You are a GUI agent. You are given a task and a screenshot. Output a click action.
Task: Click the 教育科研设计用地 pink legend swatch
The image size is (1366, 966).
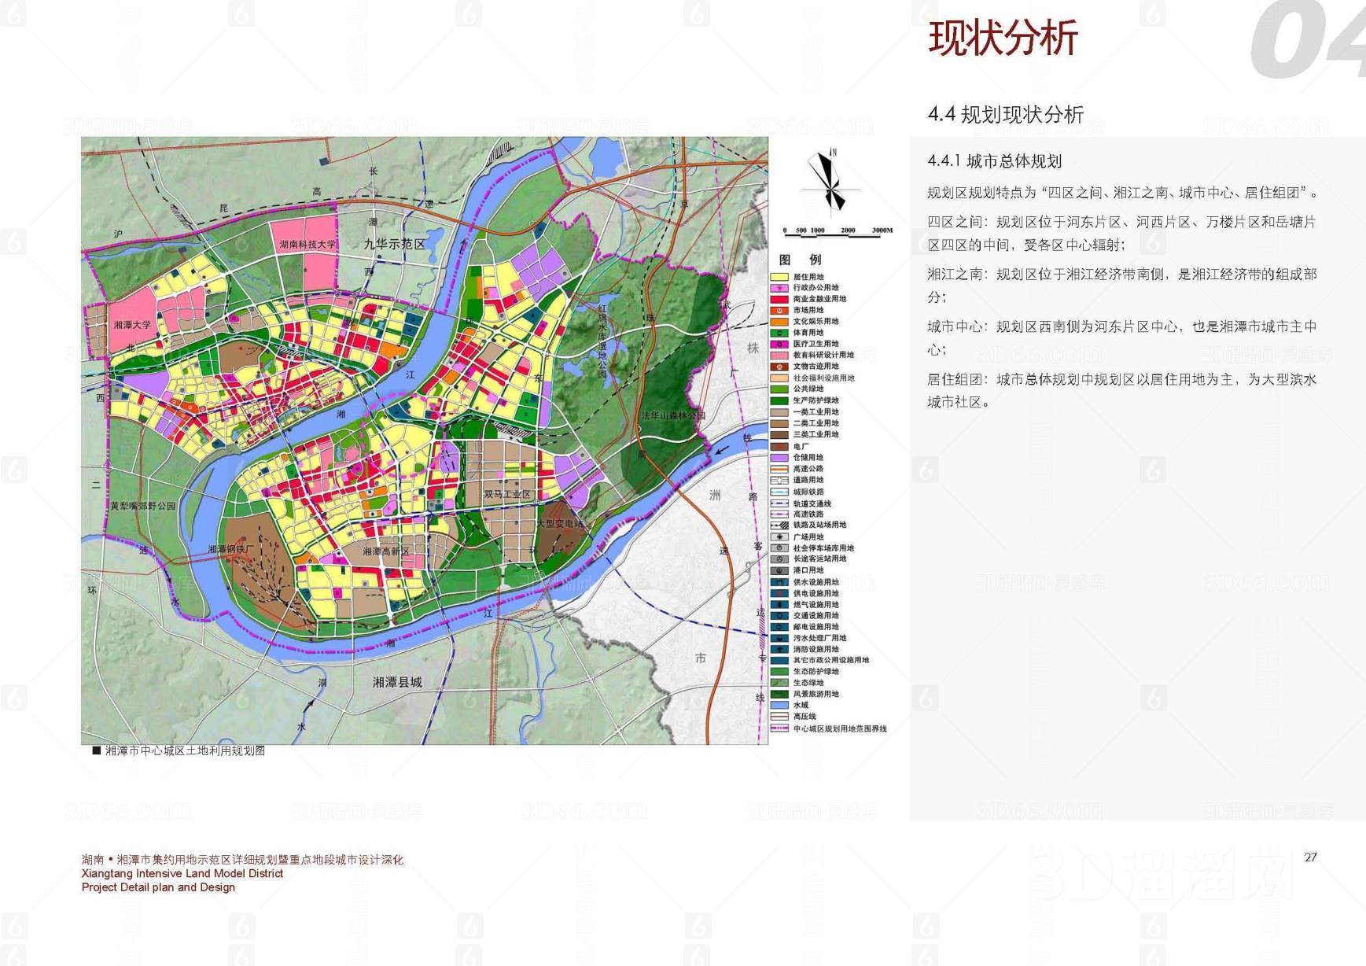click(x=779, y=355)
